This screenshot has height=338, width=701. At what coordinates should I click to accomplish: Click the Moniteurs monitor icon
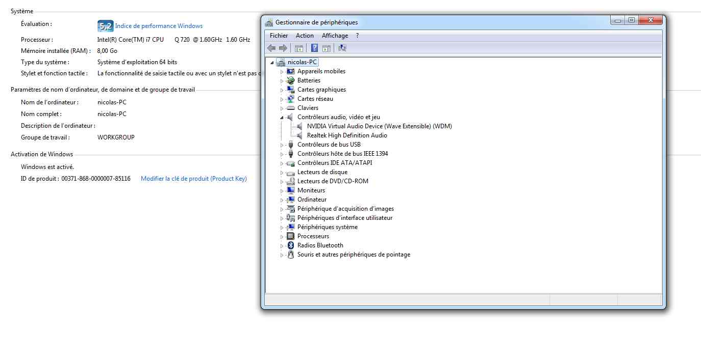click(x=291, y=190)
